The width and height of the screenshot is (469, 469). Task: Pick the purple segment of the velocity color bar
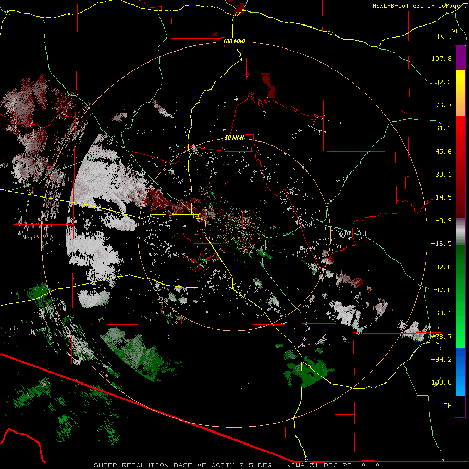460,58
